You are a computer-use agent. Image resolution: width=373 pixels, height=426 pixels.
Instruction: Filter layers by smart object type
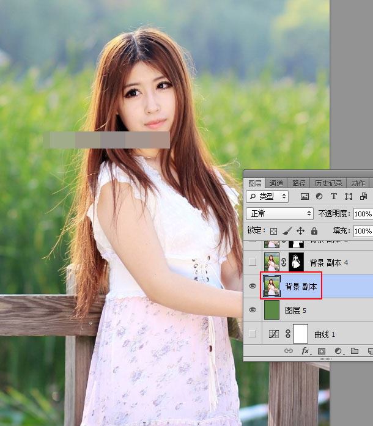click(x=363, y=196)
